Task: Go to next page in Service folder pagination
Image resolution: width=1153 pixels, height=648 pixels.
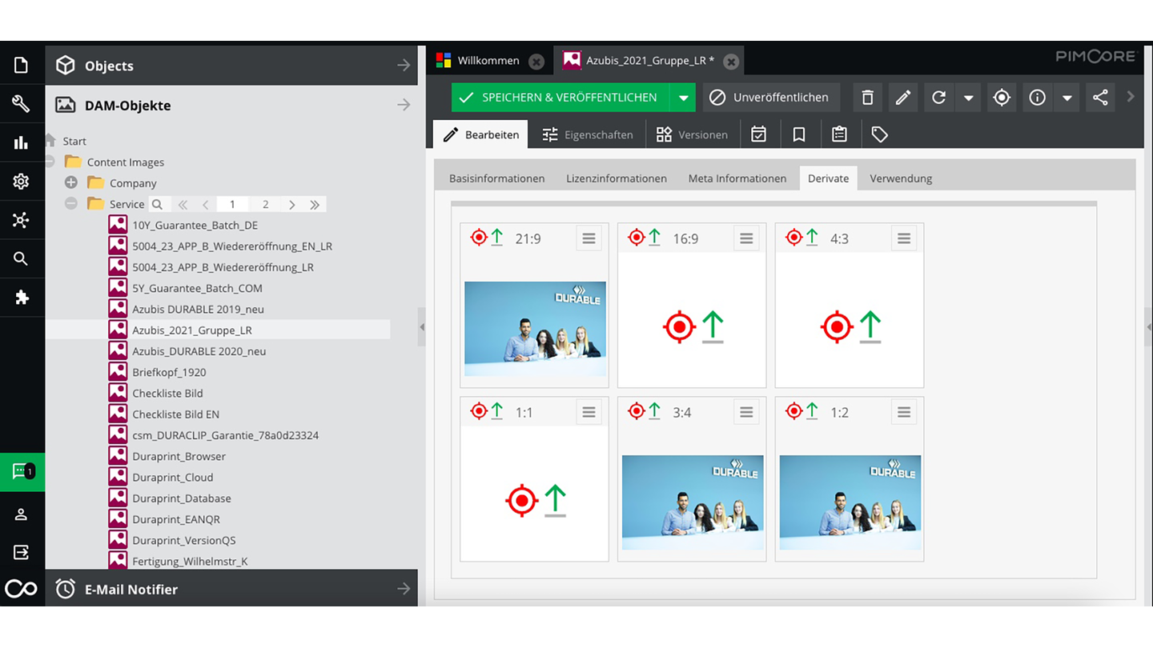Action: point(292,205)
